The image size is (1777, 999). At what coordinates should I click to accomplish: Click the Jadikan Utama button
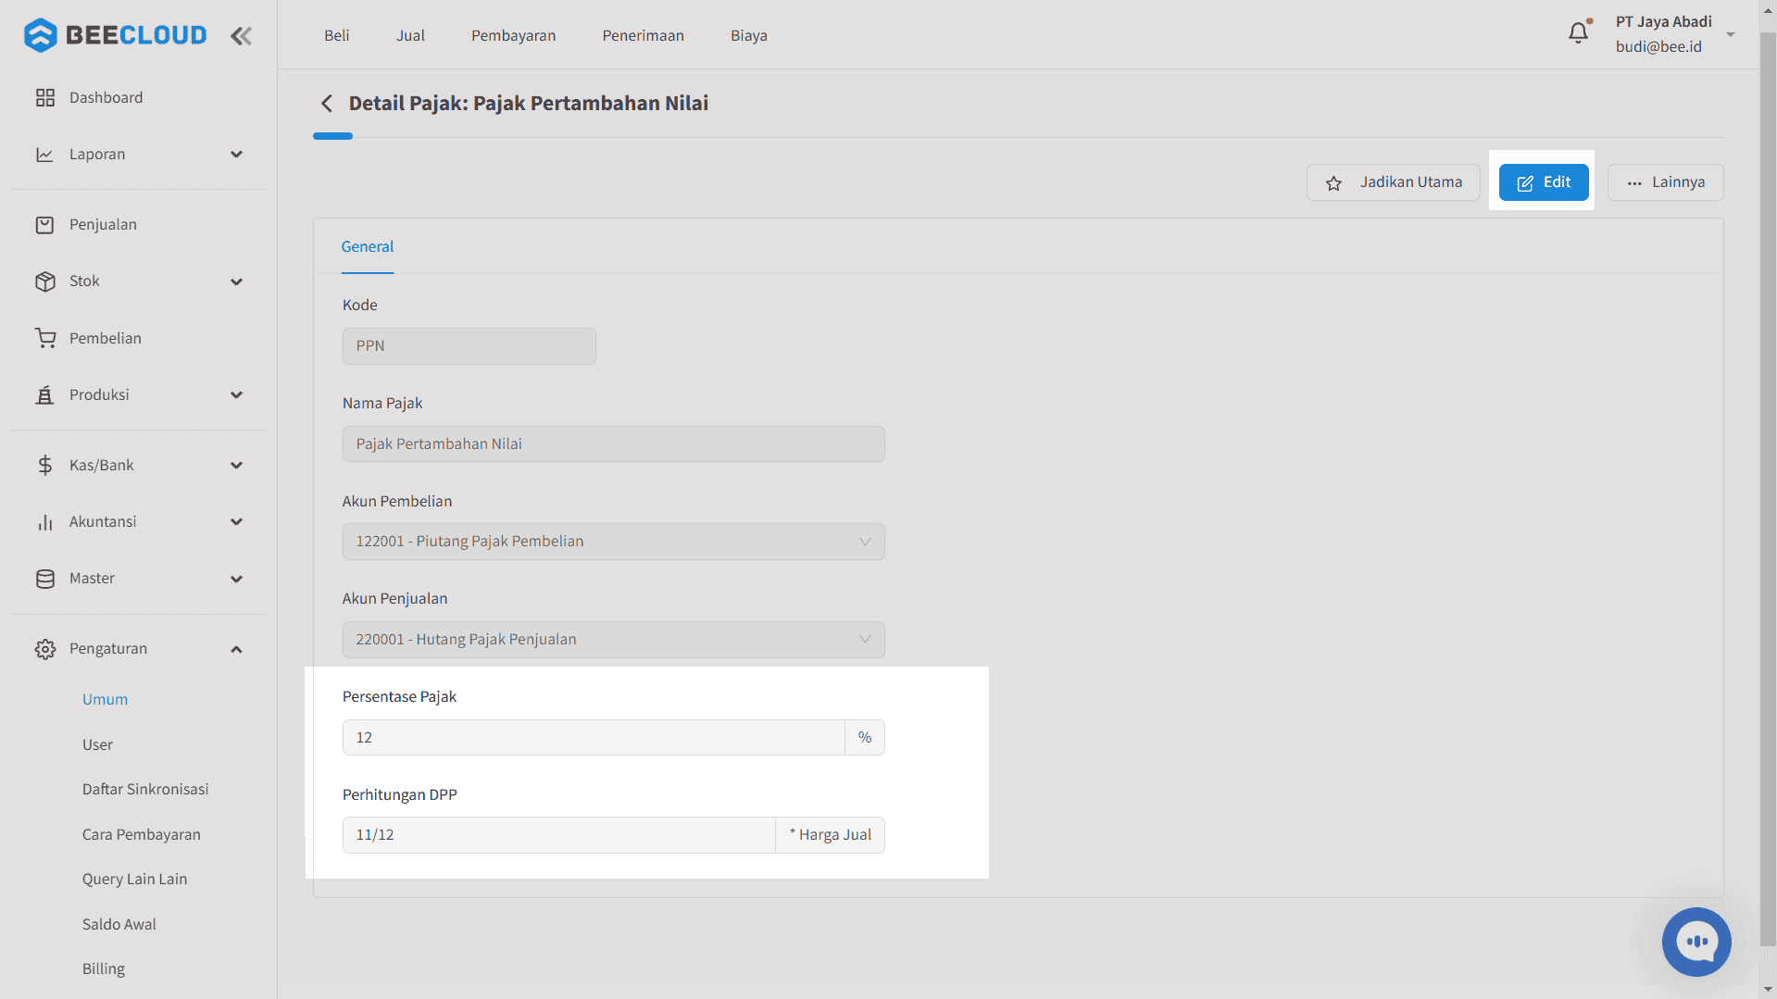(1394, 182)
